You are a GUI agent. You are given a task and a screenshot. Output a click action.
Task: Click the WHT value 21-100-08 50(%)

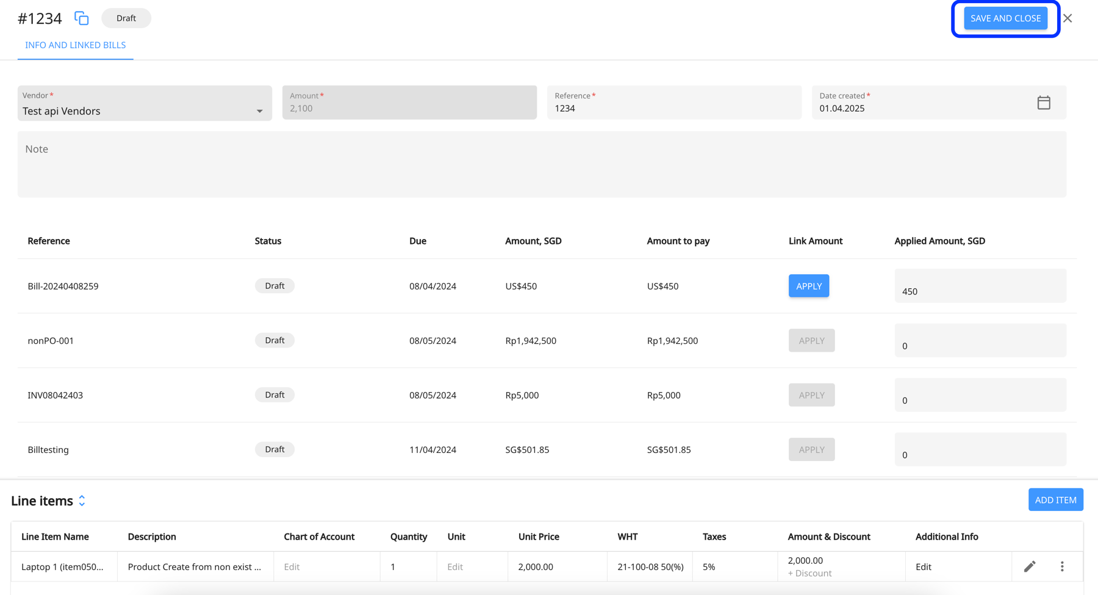pos(650,567)
